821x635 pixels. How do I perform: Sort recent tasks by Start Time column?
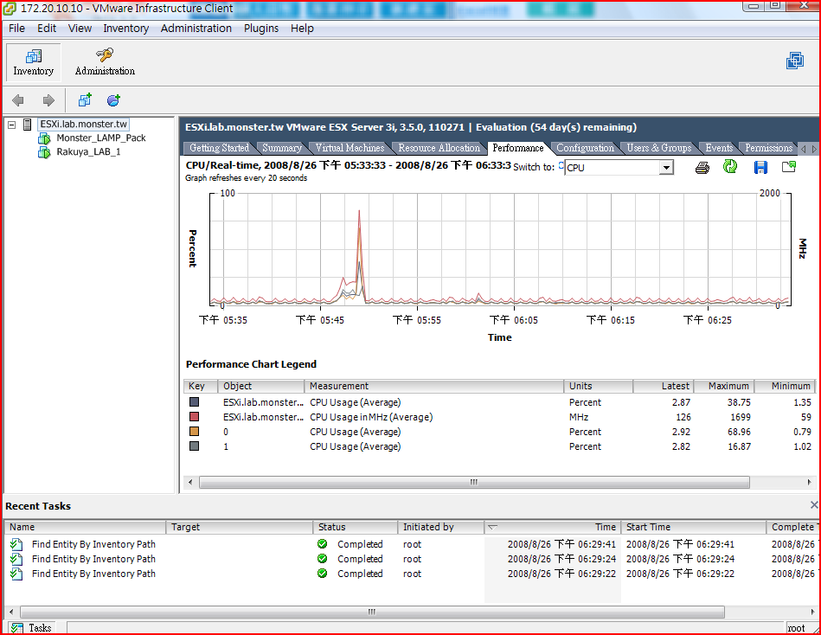(693, 527)
